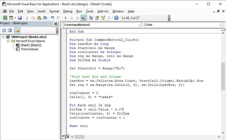The image size is (226, 140).
Task: Collapse the Microsoft Excel Objects folder
Action: click(9, 41)
